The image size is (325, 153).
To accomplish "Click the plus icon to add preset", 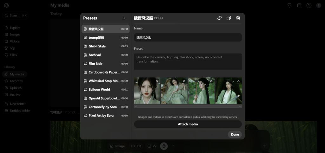I will point(124,18).
